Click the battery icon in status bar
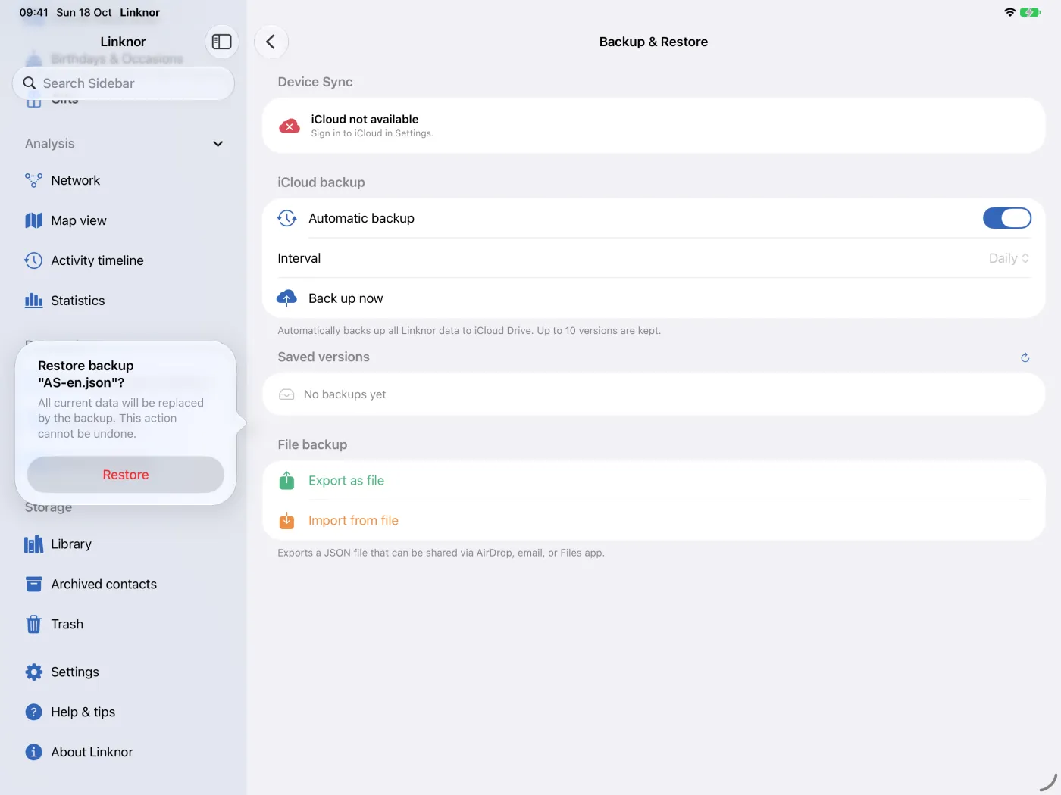This screenshot has width=1061, height=795. coord(1030,12)
